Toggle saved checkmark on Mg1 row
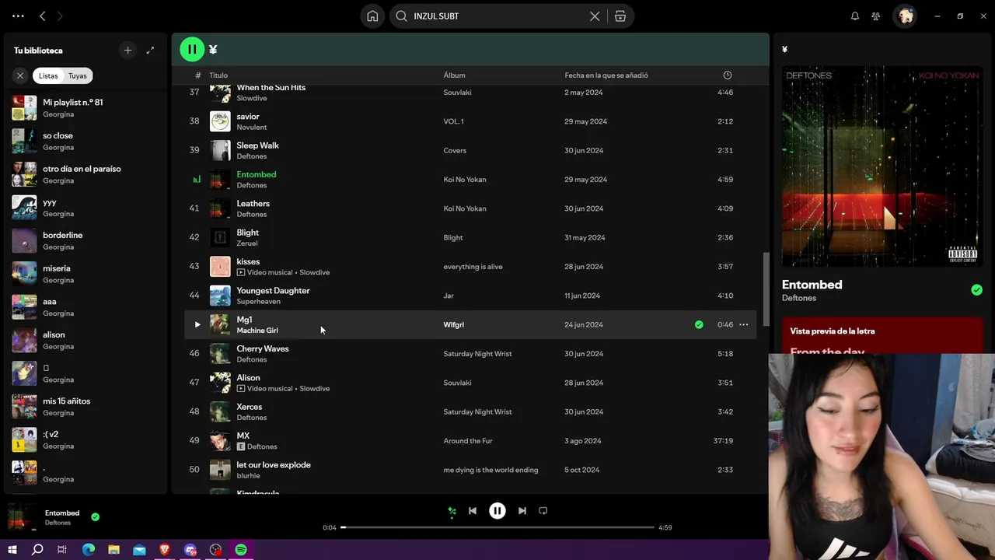Image resolution: width=995 pixels, height=560 pixels. (699, 324)
